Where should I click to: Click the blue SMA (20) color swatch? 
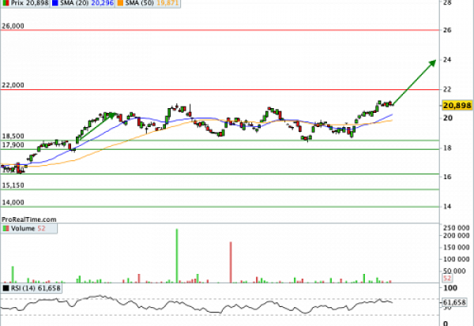tap(55, 3)
